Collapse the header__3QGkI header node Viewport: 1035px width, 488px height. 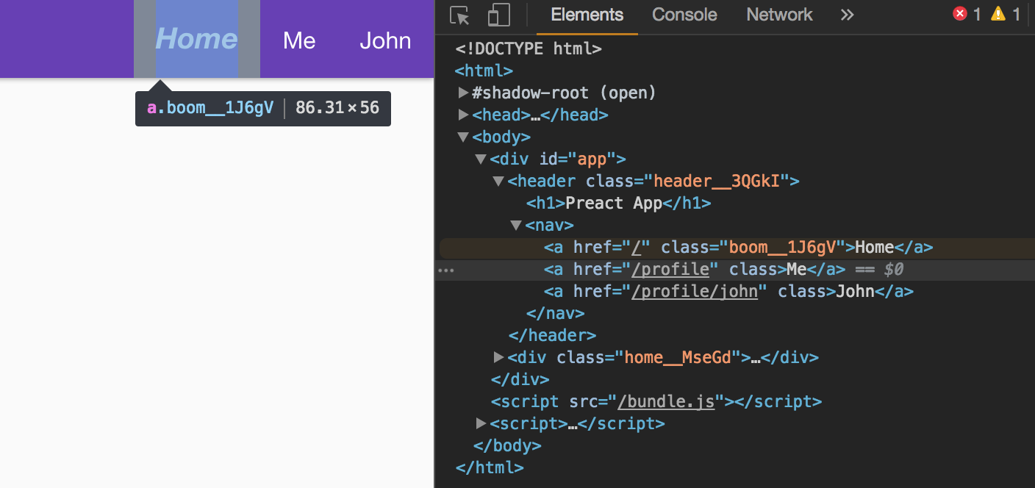click(x=498, y=181)
